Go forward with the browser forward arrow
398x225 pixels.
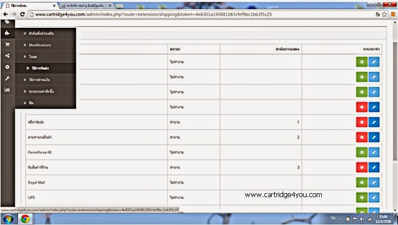tap(14, 14)
